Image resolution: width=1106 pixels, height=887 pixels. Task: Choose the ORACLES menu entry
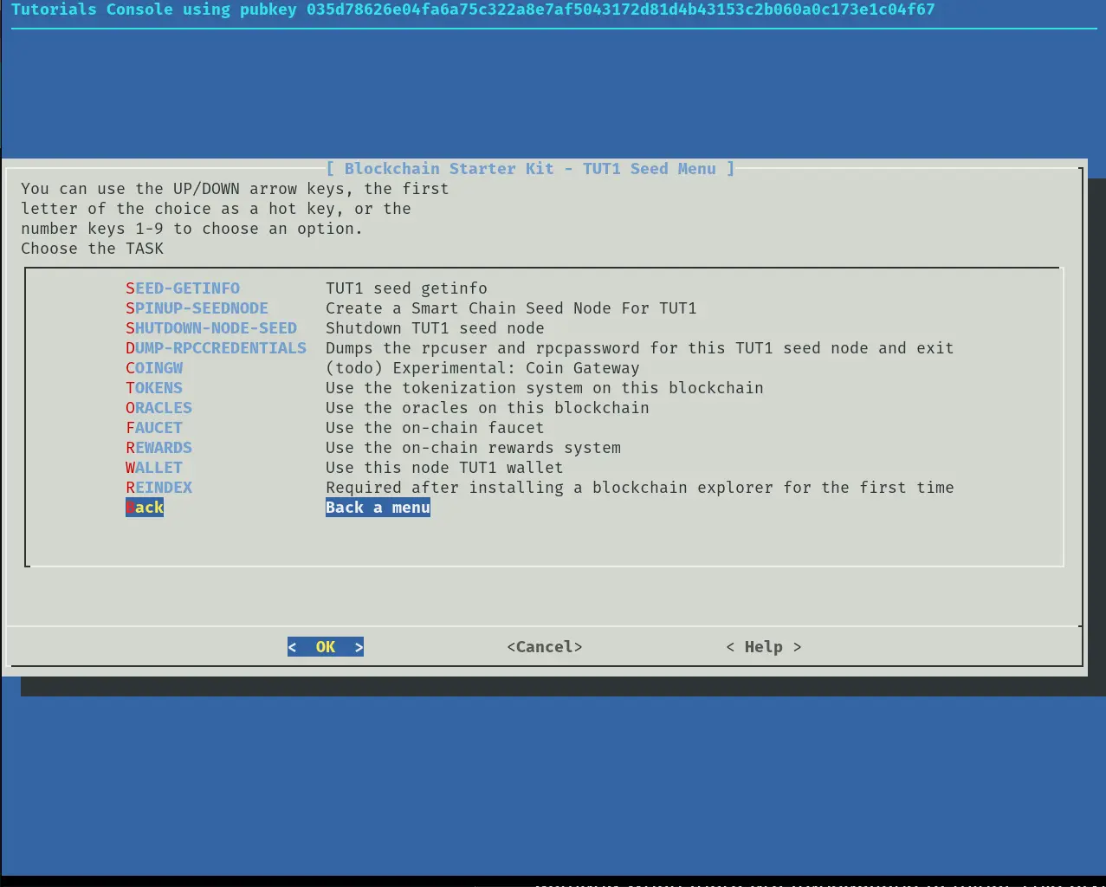pyautogui.click(x=158, y=408)
